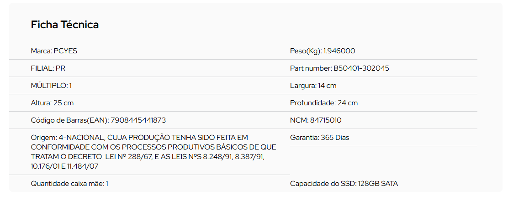This screenshot has height=201, width=508.
Task: Click the Origem: 4-NACIONAL description text
Action: [153, 152]
